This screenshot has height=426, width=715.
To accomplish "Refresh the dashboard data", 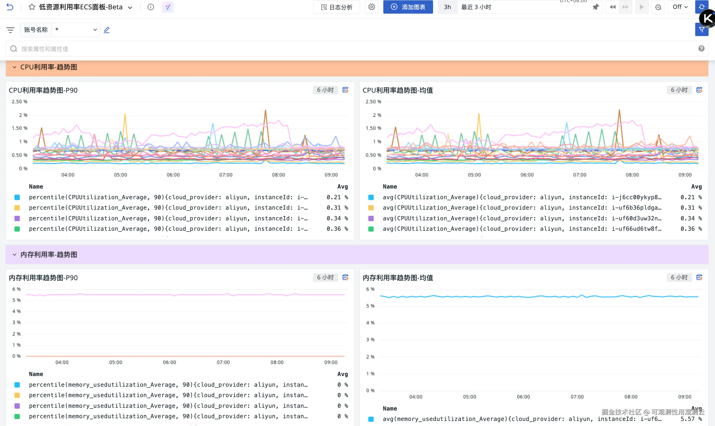I will (701, 7).
